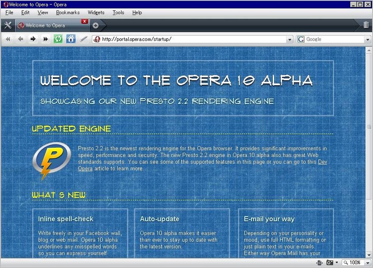Image resolution: width=373 pixels, height=268 pixels.
Task: Open the View menu
Action: pos(43,13)
